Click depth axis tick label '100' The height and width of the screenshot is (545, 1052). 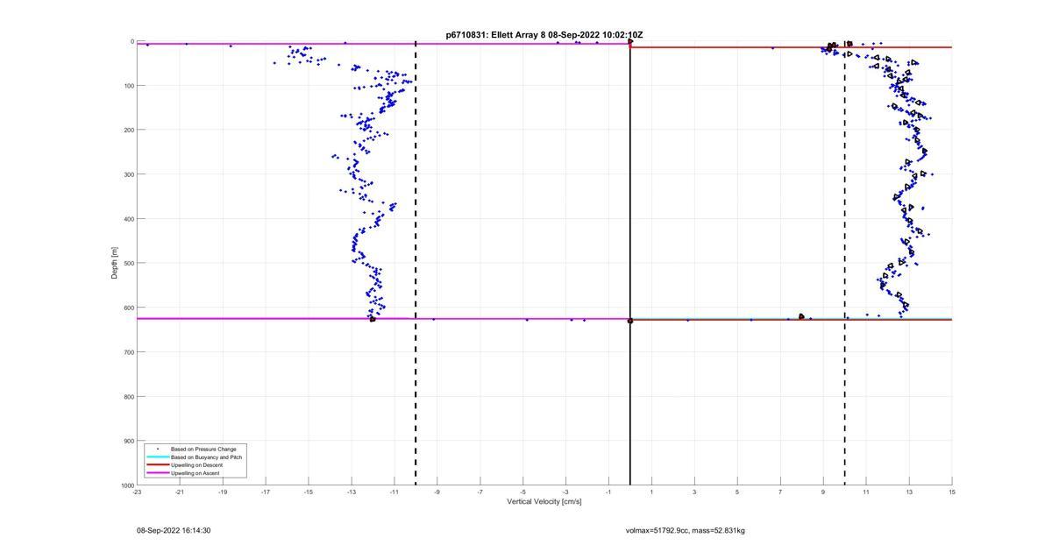pyautogui.click(x=128, y=86)
